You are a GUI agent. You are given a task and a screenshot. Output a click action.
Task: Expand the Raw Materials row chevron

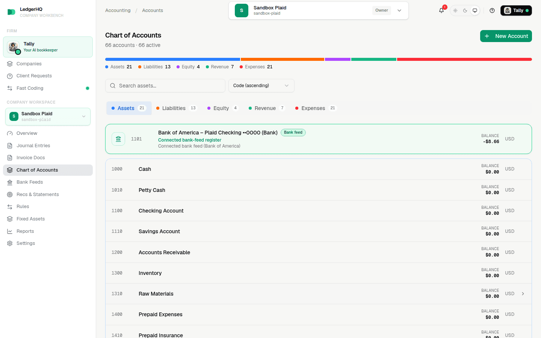tap(523, 294)
